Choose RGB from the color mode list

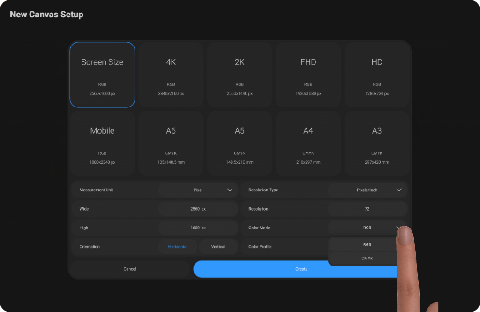(367, 244)
